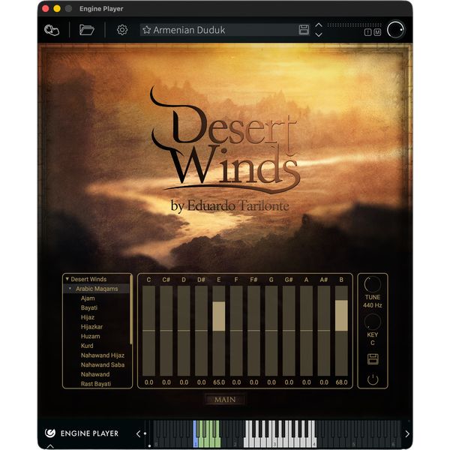
Task: Save the microtuning with the floppy icon
Action: (373, 359)
